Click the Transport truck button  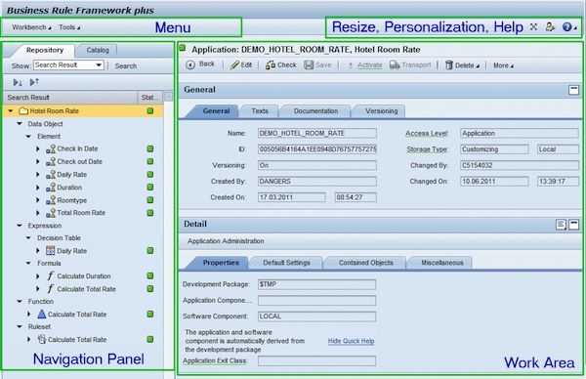tap(410, 65)
